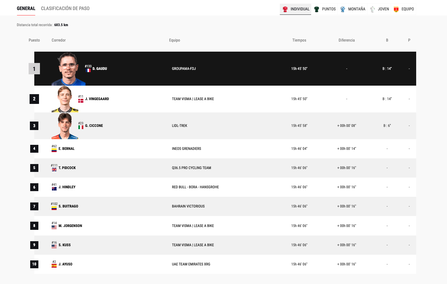Open rider T. Pidcock's profile
Viewport: 447px width, 284px height.
coord(67,168)
